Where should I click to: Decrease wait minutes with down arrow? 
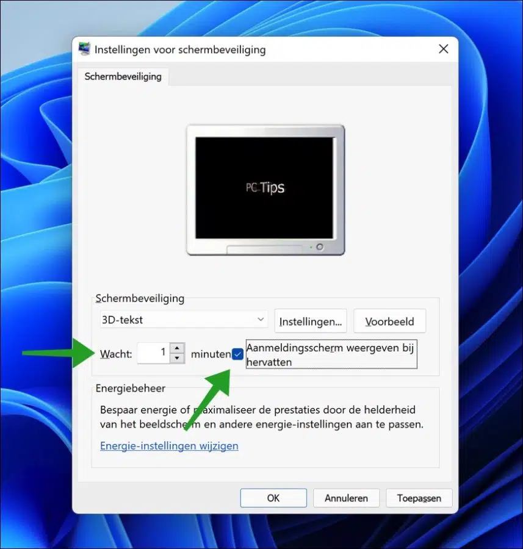tap(177, 358)
